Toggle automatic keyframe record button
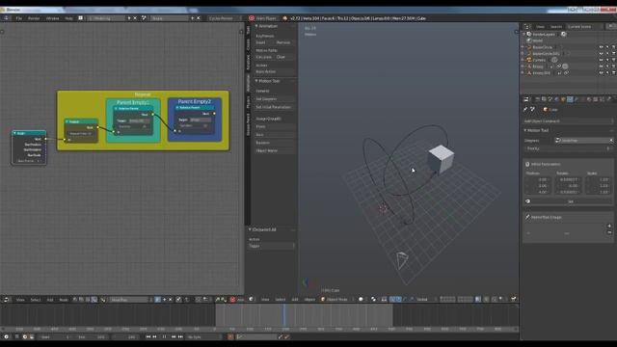 click(x=230, y=337)
